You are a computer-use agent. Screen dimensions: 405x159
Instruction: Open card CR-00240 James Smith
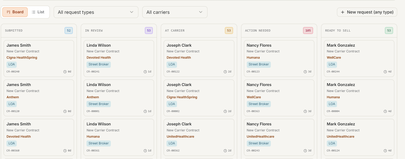point(39,58)
